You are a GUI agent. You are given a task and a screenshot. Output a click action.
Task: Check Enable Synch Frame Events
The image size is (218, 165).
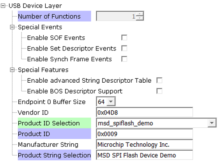(124, 59)
